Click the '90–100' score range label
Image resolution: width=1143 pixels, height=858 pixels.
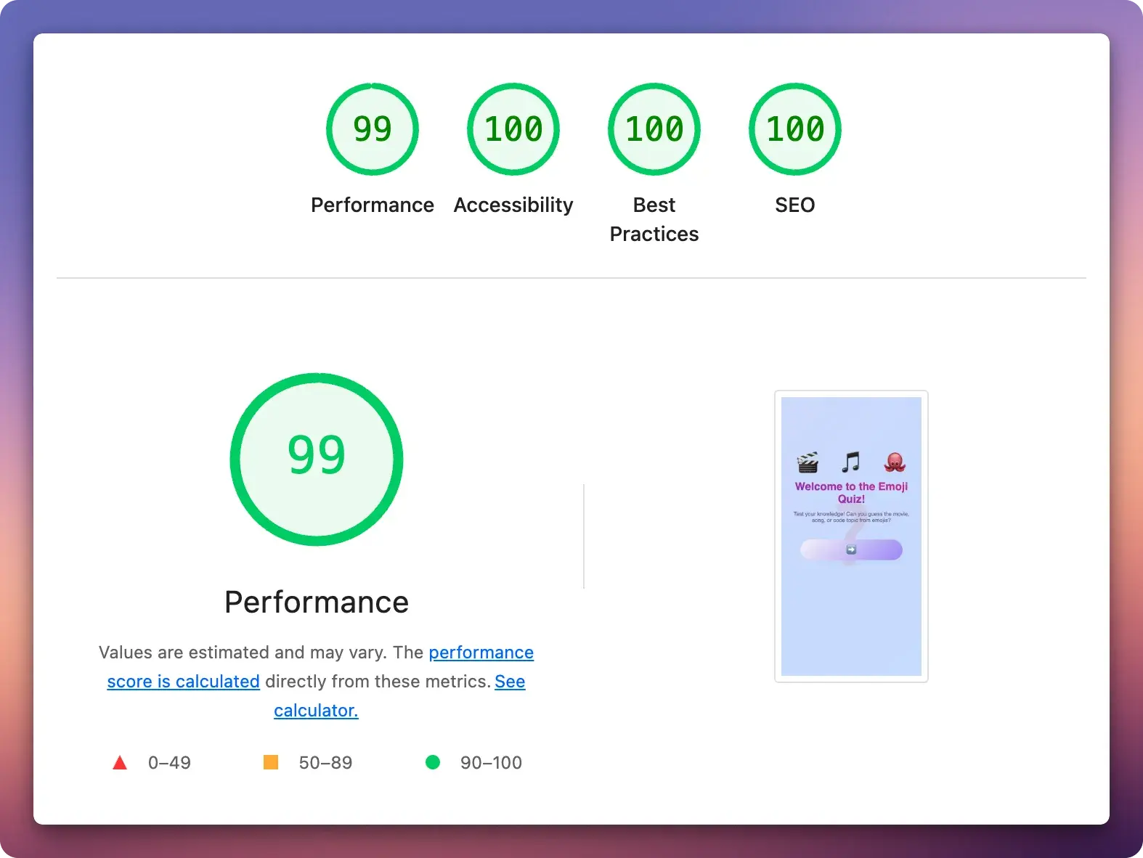point(491,763)
